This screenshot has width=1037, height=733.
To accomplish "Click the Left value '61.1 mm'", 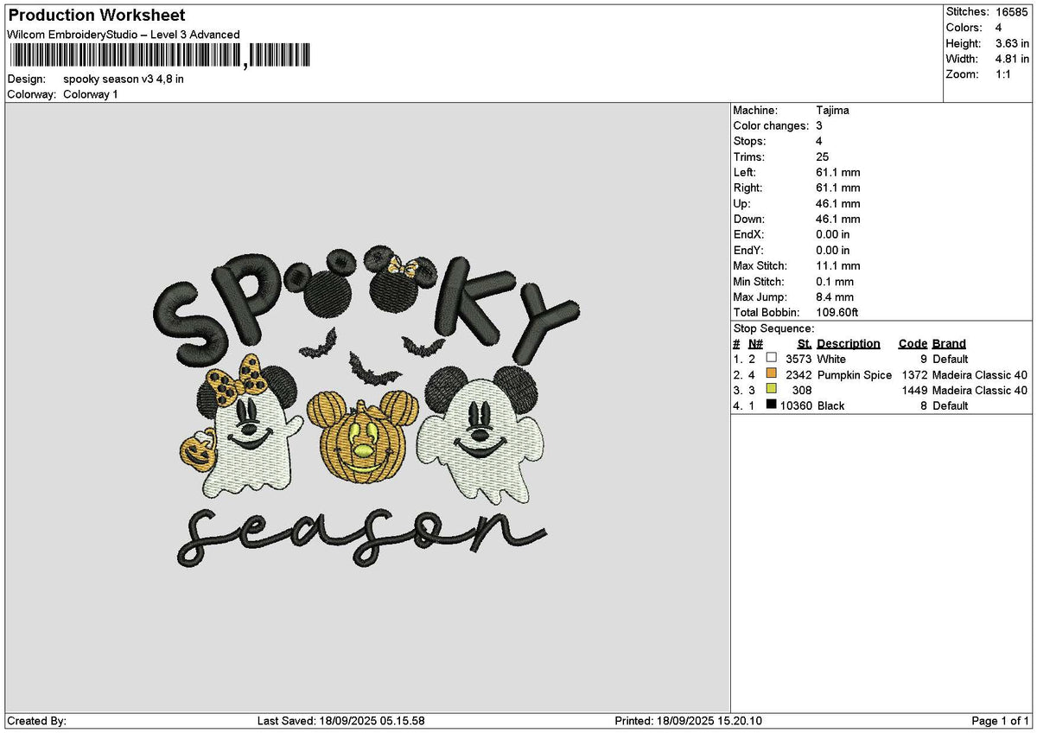I will point(838,173).
